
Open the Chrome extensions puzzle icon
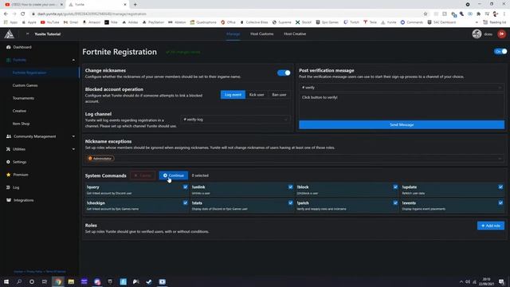[x=478, y=14]
